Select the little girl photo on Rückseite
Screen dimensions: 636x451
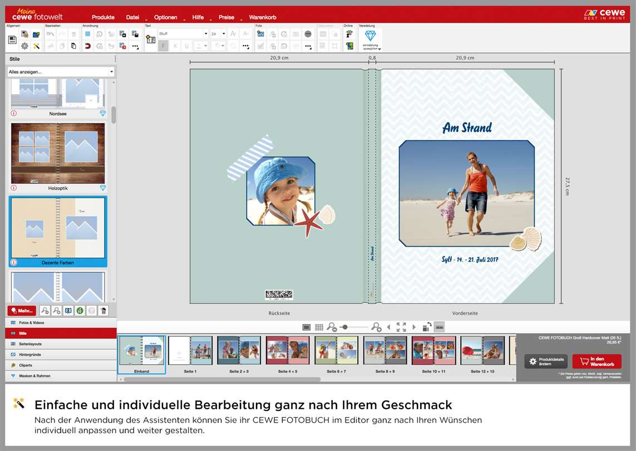(x=280, y=191)
